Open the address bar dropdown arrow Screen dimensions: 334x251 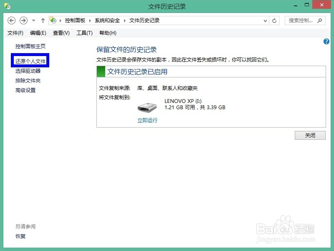[266, 20]
